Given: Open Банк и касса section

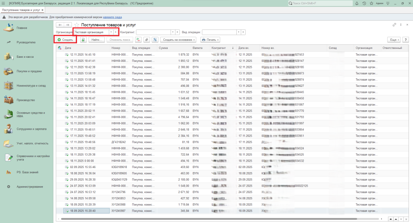Looking at the screenshot, I should pos(25,57).
